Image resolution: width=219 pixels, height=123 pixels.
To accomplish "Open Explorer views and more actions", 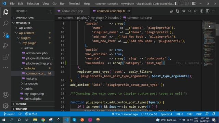I will (x=49, y=11).
